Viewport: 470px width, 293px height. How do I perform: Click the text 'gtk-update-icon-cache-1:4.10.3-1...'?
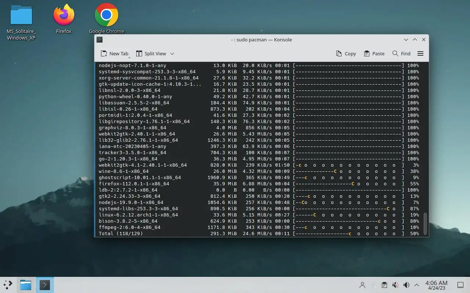click(150, 84)
